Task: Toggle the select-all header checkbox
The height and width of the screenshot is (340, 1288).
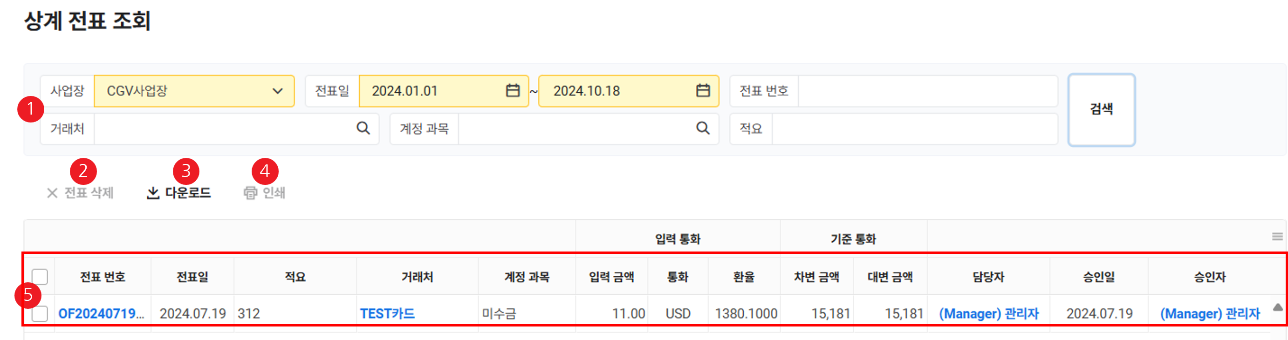Action: [40, 277]
